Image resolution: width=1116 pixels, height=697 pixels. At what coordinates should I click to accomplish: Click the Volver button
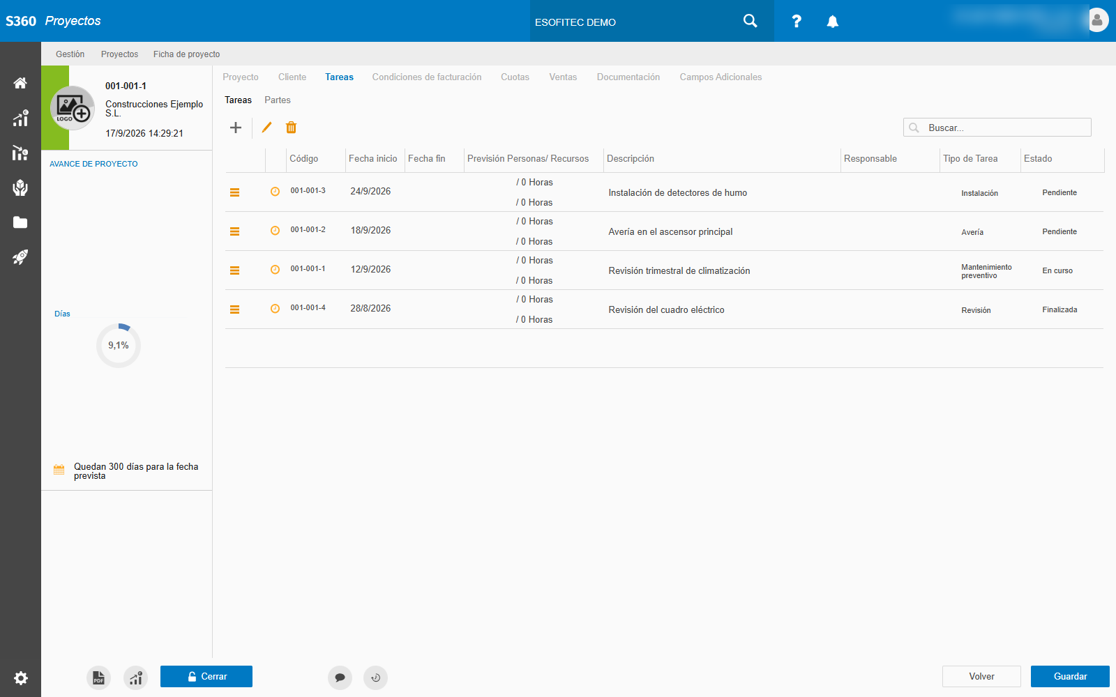click(x=981, y=677)
